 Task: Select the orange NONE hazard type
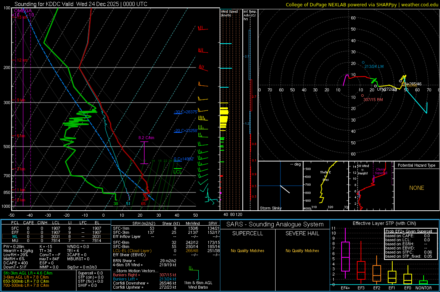[x=417, y=188]
